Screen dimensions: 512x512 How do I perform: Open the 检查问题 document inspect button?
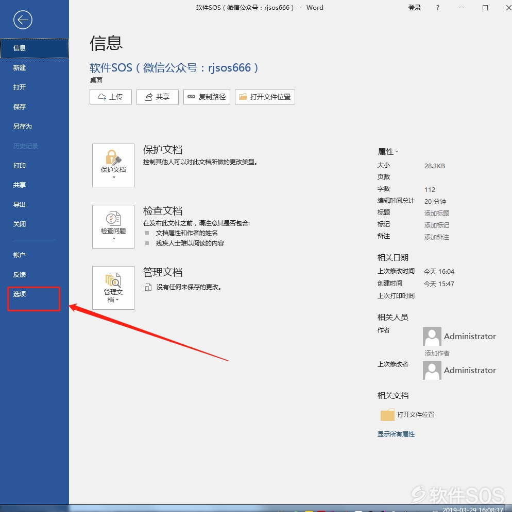[x=113, y=226]
